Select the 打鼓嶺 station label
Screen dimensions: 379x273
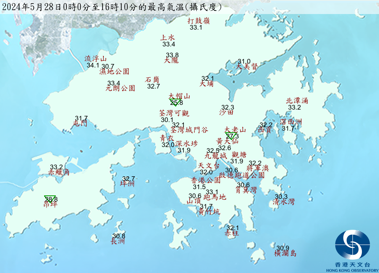tap(199, 21)
